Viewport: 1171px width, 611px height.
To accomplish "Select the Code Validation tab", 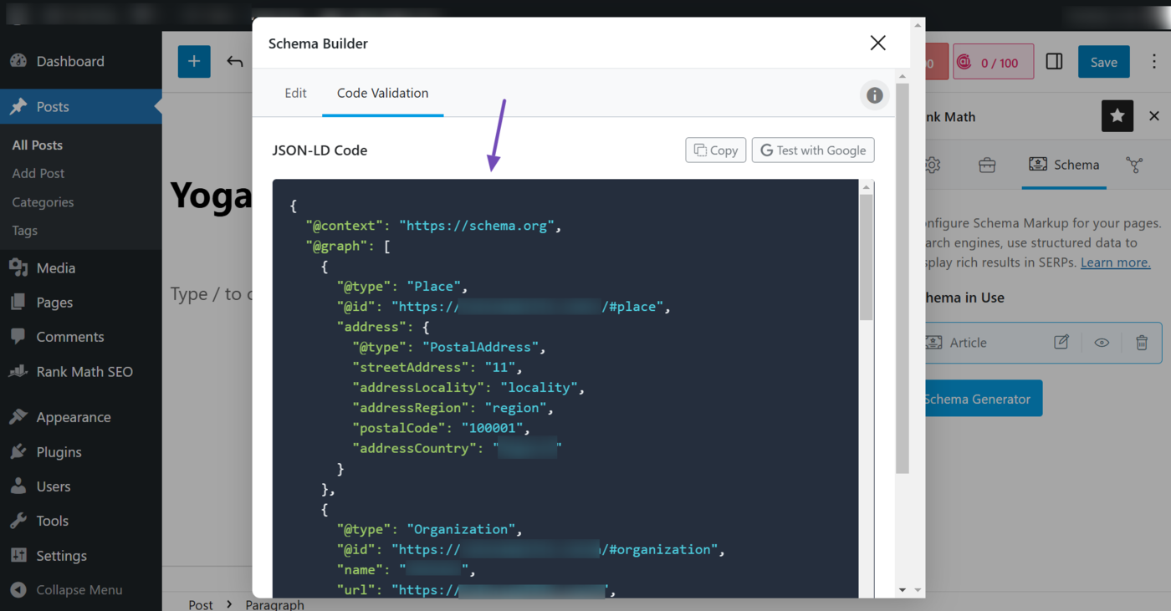I will tap(382, 93).
